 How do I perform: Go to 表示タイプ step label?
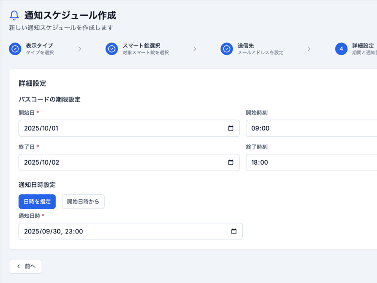[x=40, y=46]
